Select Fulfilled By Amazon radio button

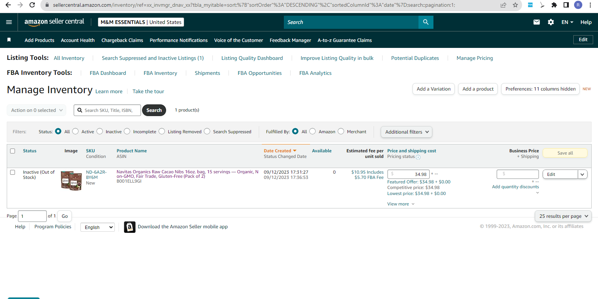point(313,131)
